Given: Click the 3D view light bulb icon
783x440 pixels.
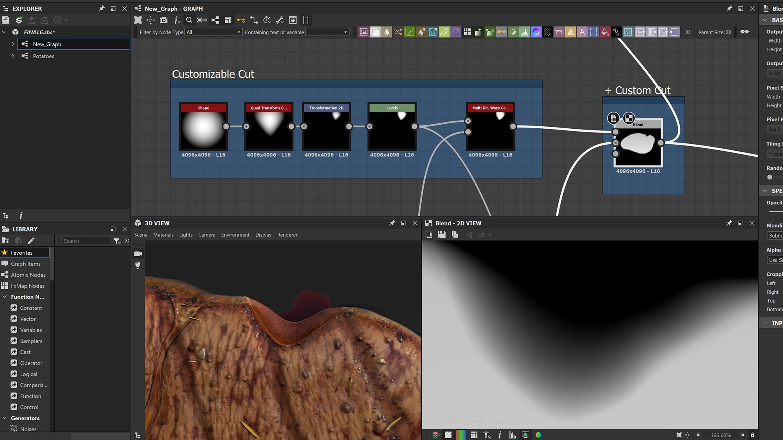Looking at the screenshot, I should point(138,265).
